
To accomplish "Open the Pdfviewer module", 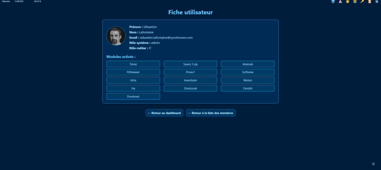I will pyautogui.click(x=133, y=72).
